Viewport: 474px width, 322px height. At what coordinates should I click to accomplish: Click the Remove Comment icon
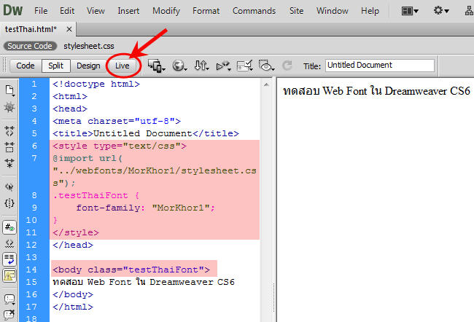point(9,315)
